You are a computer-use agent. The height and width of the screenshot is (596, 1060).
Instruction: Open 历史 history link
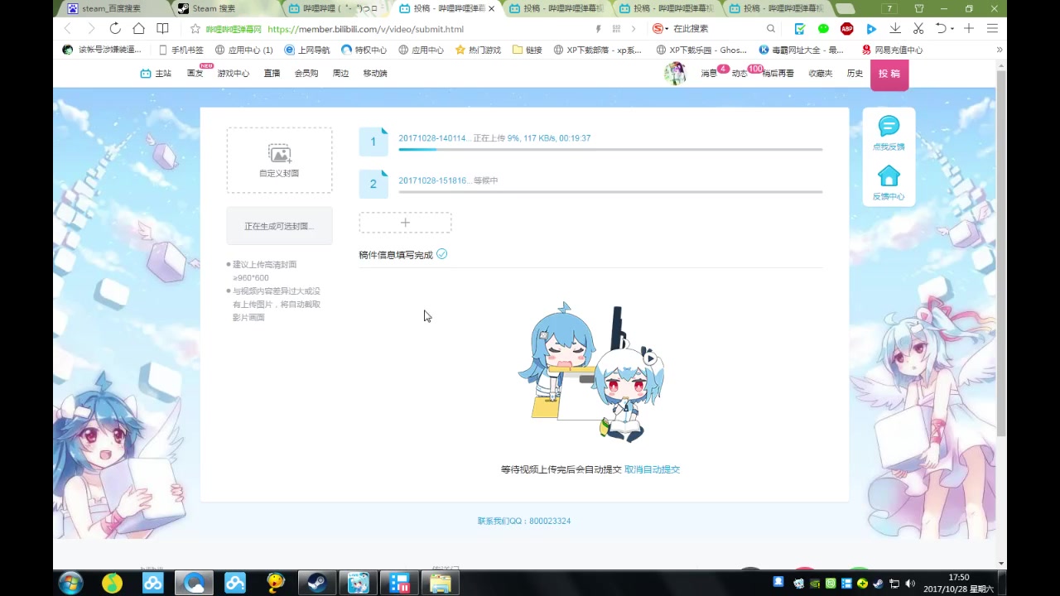[855, 74]
